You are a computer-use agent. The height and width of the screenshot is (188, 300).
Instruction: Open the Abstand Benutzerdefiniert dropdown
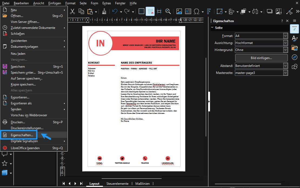pos(285,66)
